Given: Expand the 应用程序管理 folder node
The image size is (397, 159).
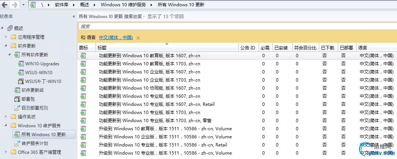Looking at the screenshot, I should [6, 37].
